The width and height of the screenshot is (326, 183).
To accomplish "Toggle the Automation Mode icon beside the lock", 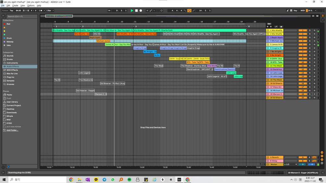I will 276,27.
